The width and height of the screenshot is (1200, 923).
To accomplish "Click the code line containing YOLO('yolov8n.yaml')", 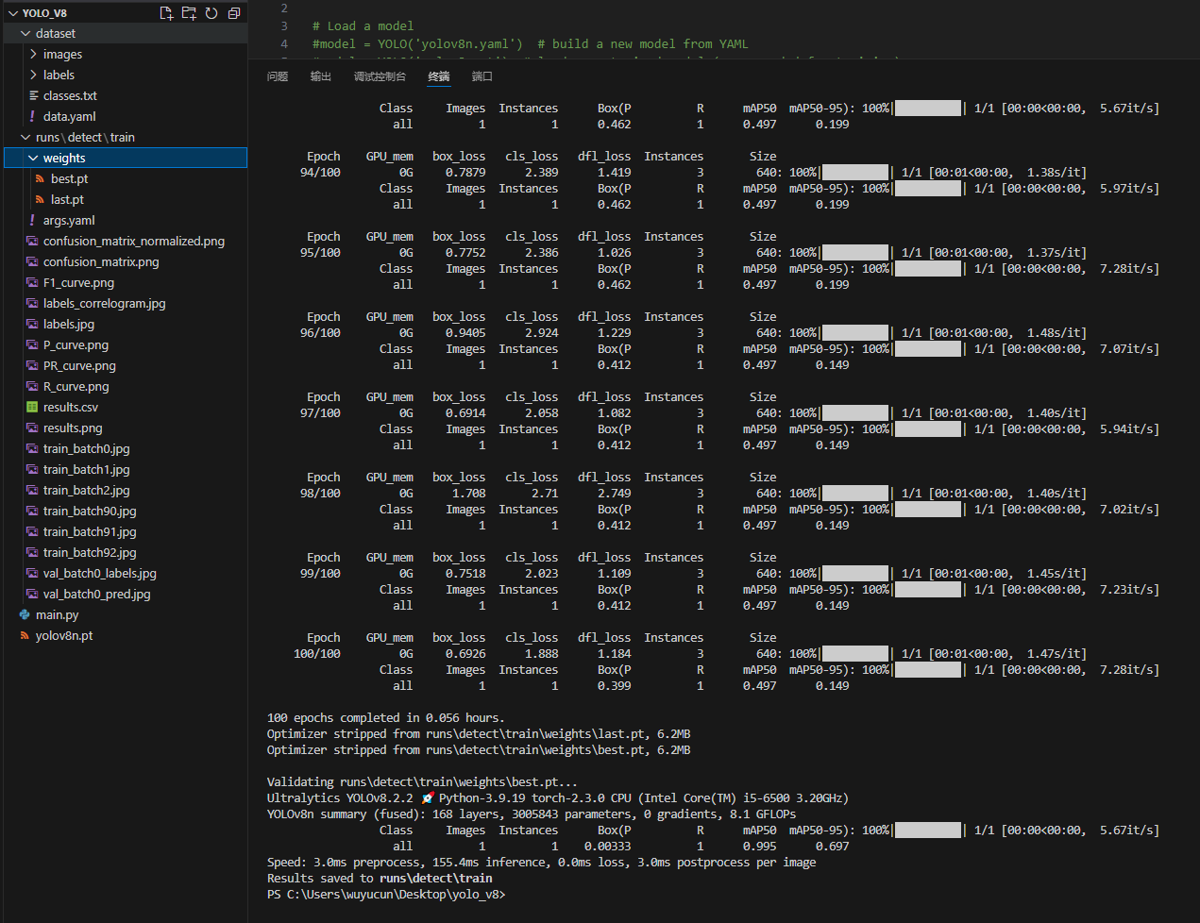I will click(530, 43).
